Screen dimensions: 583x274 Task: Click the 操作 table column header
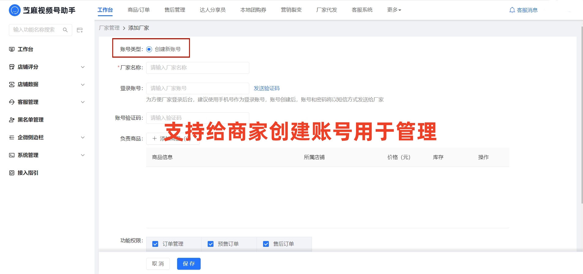tap(483, 157)
